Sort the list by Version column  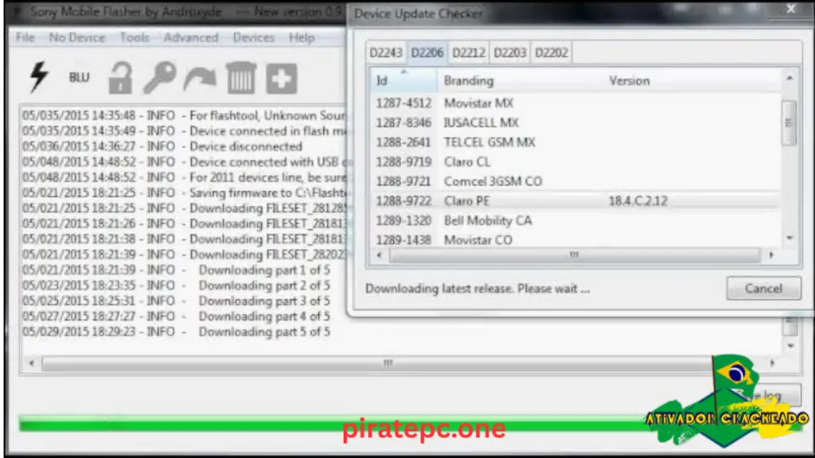click(x=692, y=80)
